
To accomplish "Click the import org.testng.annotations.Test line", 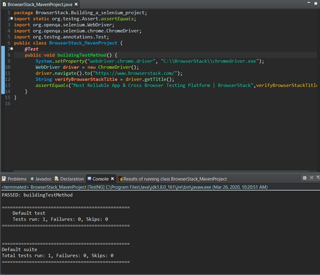I will [62, 37].
